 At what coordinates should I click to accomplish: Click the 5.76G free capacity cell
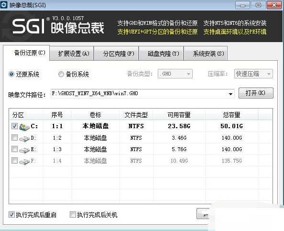(x=179, y=149)
